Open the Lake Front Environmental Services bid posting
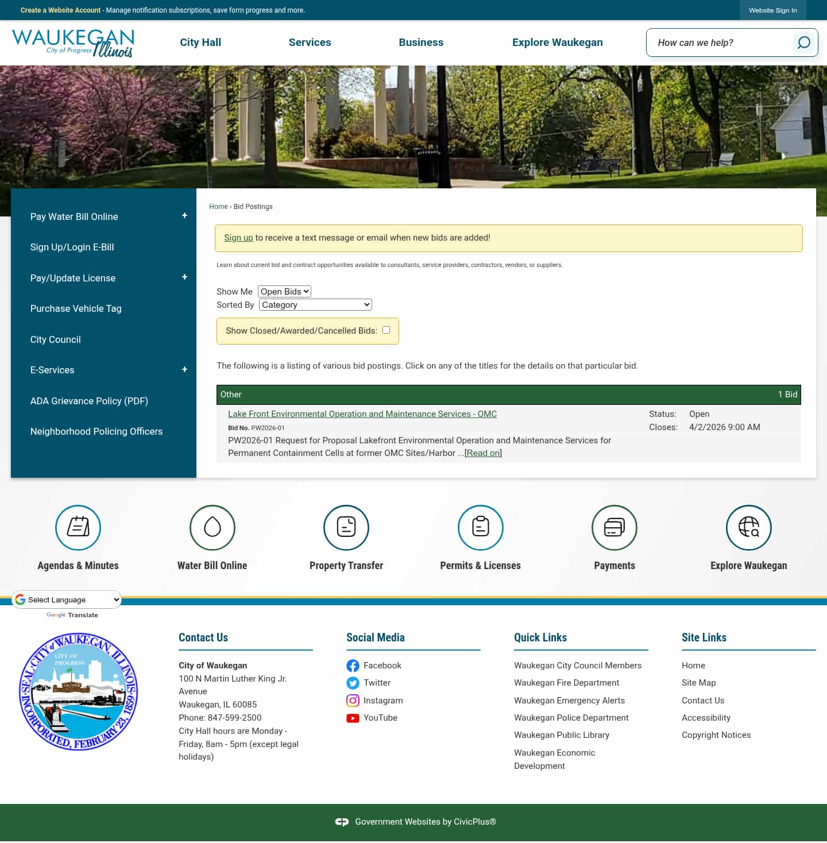The height and width of the screenshot is (843, 827). pyautogui.click(x=362, y=414)
